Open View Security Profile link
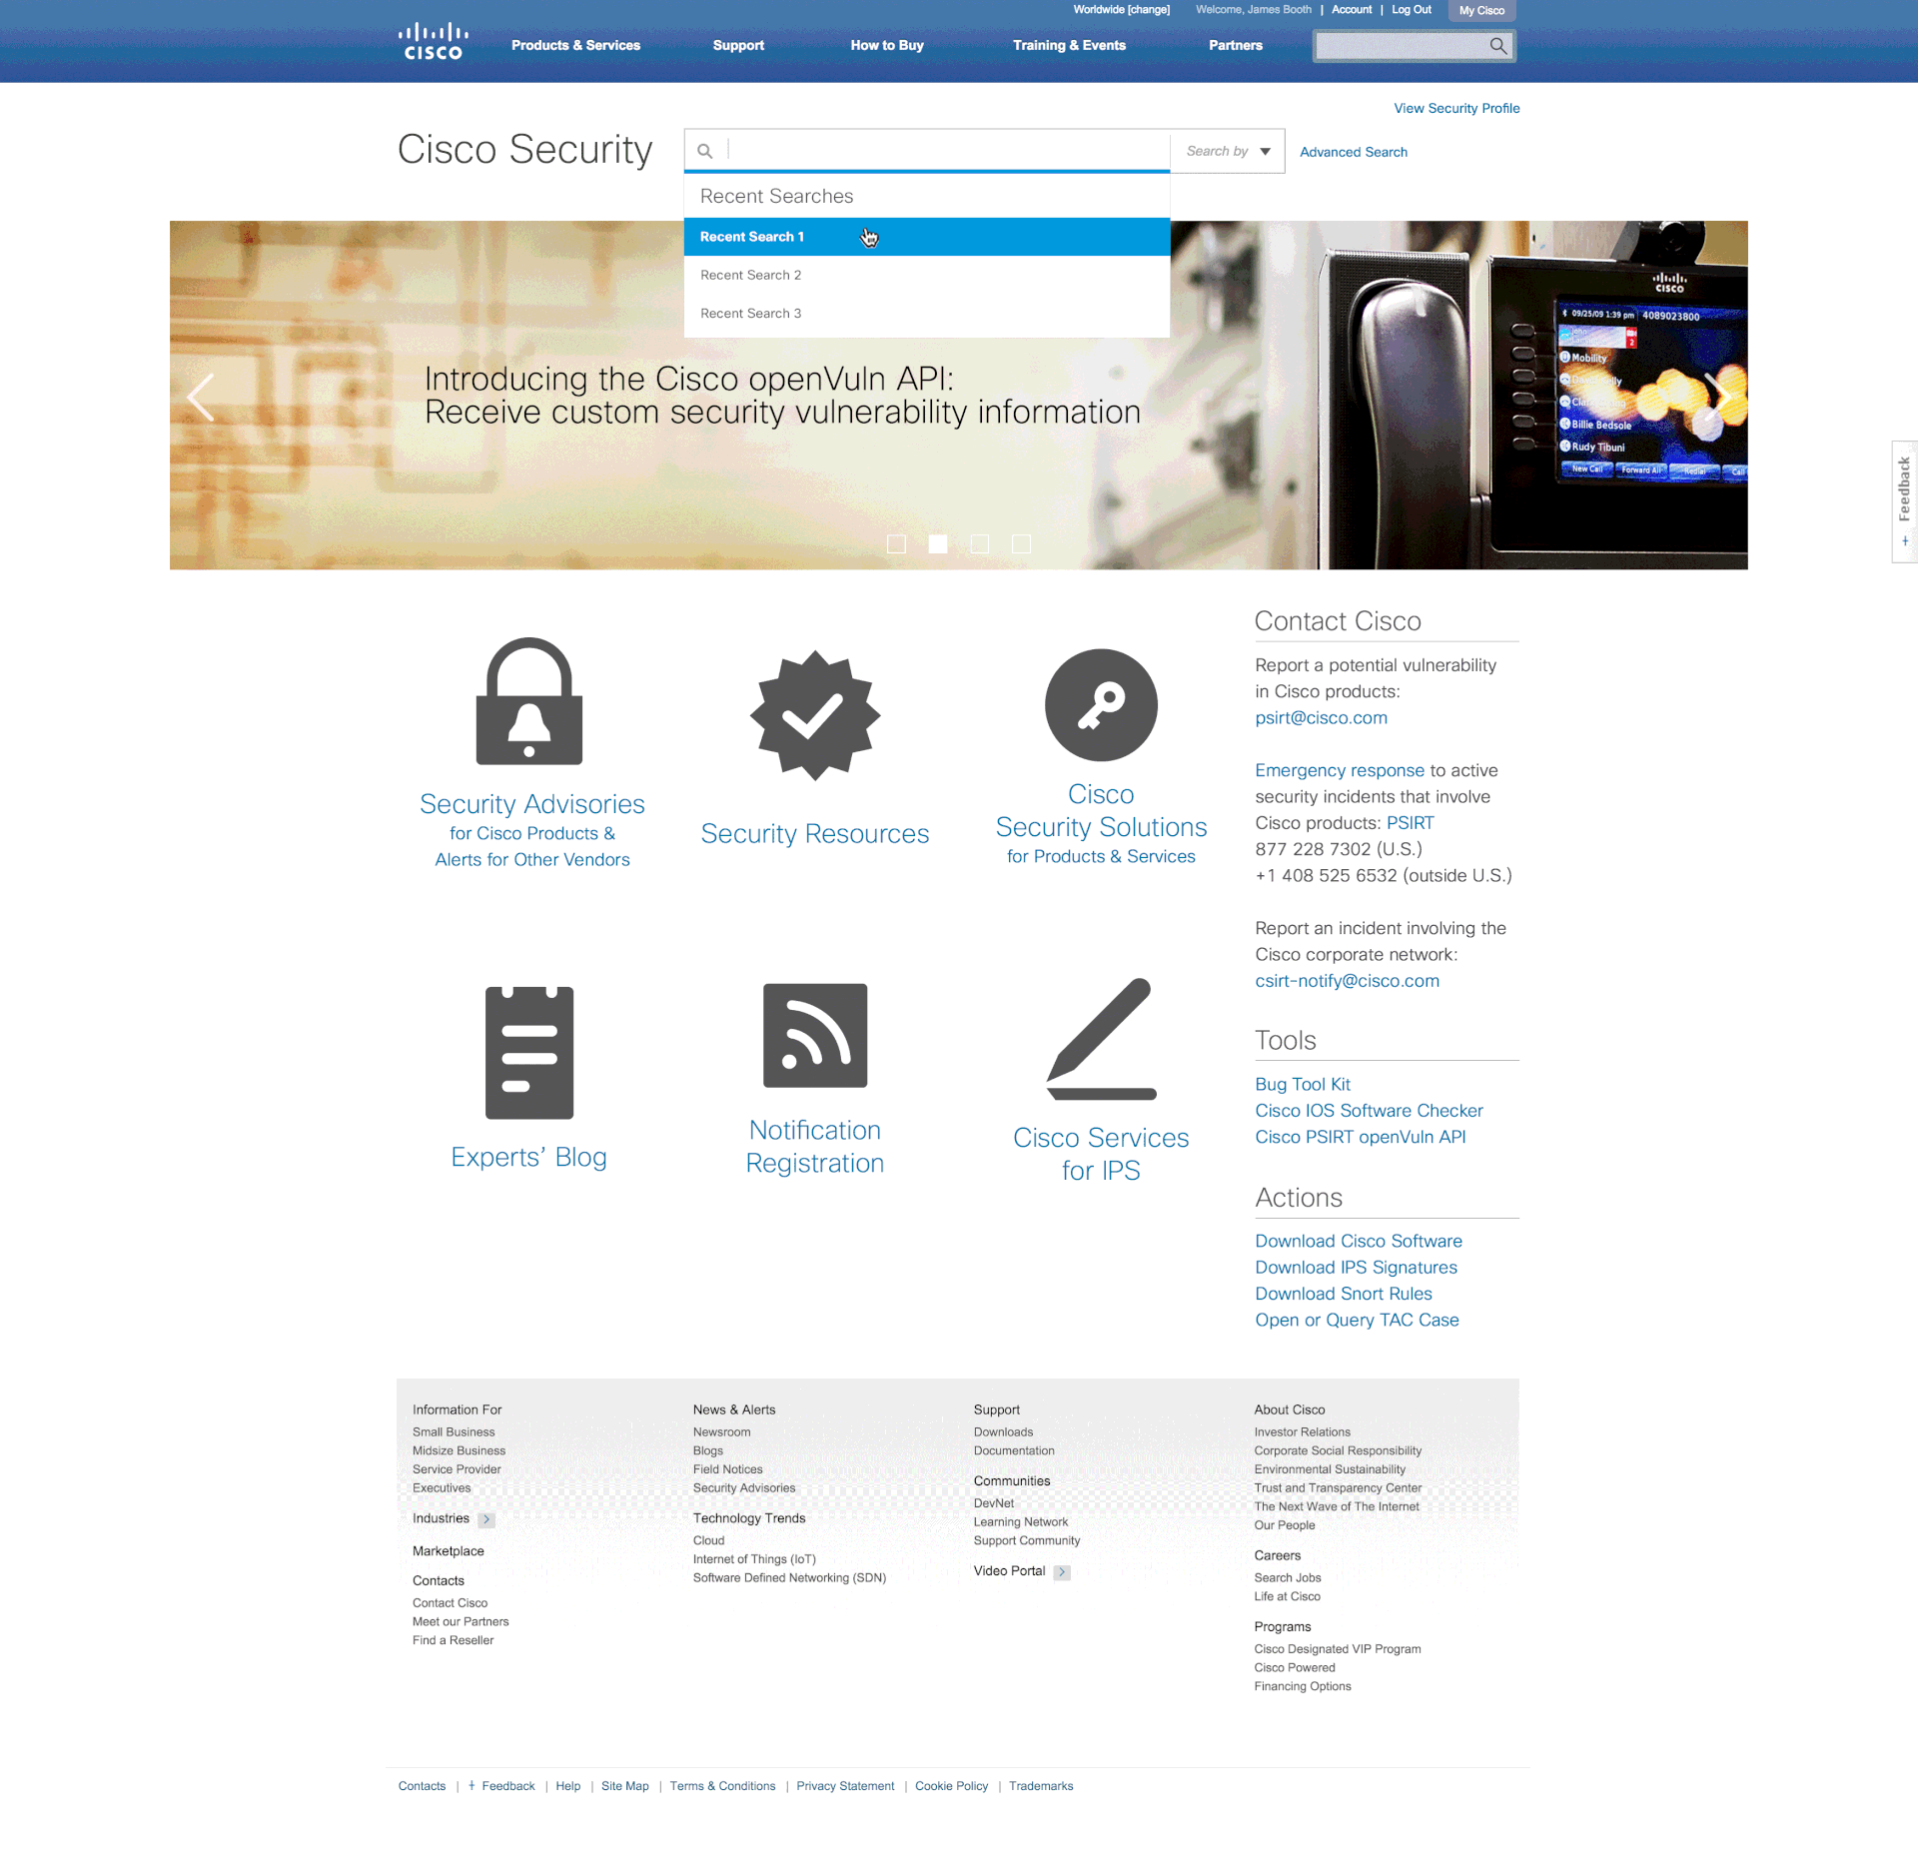 pyautogui.click(x=1456, y=108)
